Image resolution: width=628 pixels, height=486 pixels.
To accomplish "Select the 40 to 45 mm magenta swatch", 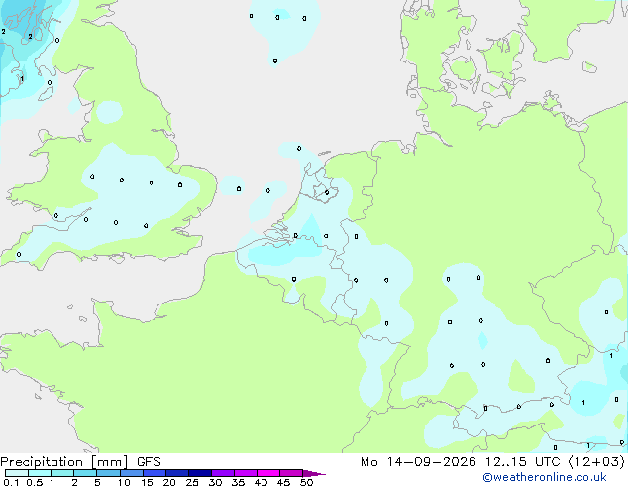I will [x=268, y=473].
